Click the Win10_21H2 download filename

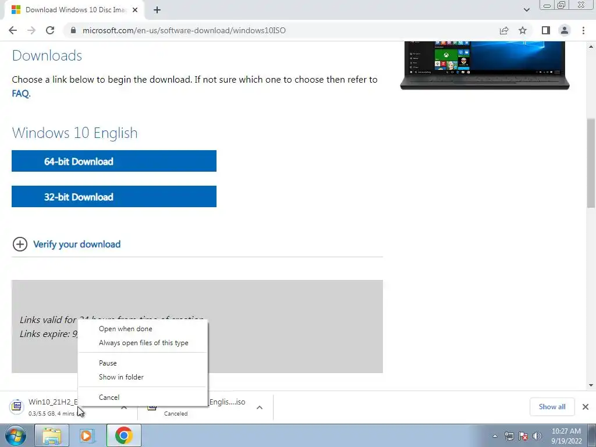(x=53, y=402)
